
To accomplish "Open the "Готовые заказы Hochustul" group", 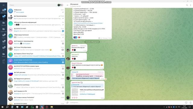I will tap(36, 99).
